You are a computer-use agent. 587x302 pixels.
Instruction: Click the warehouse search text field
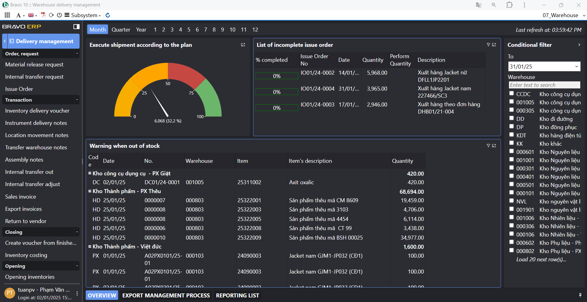[x=544, y=85]
